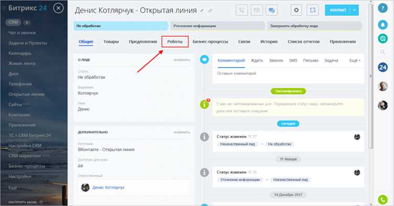Viewport: 394px width, 206px height.
Task: Open Календарь in left menu
Action: pyautogui.click(x=20, y=53)
